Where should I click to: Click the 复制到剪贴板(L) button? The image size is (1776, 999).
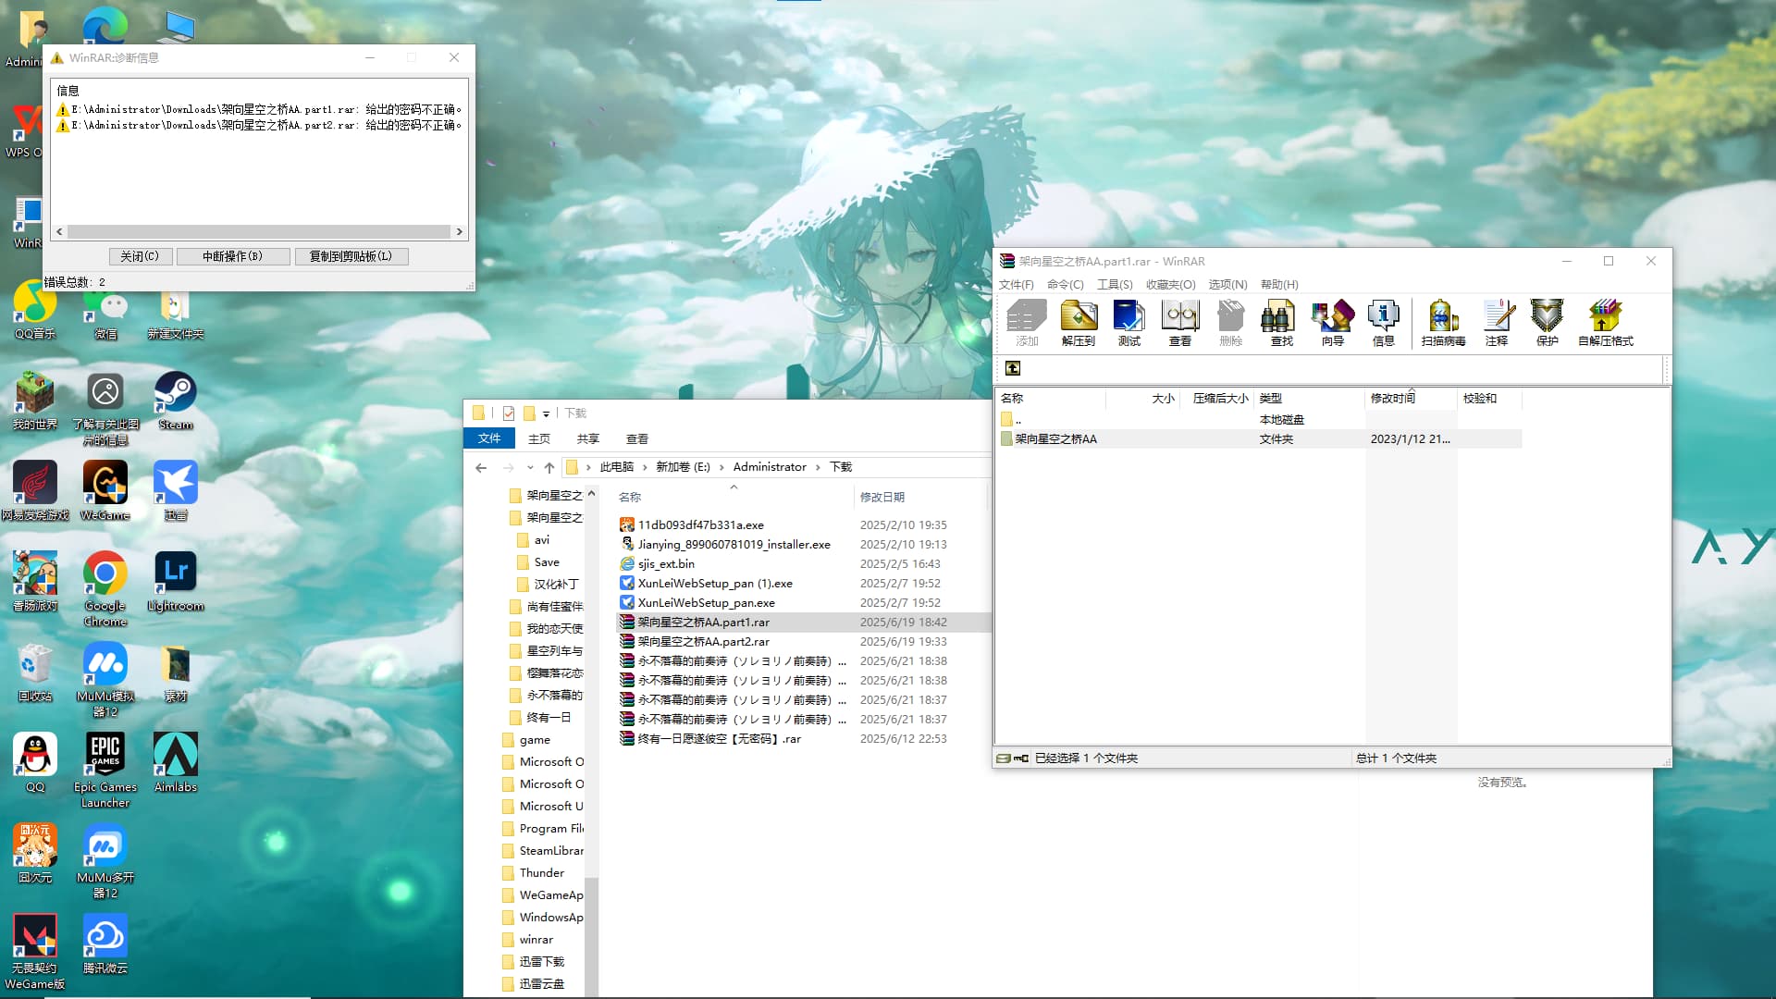coord(351,256)
